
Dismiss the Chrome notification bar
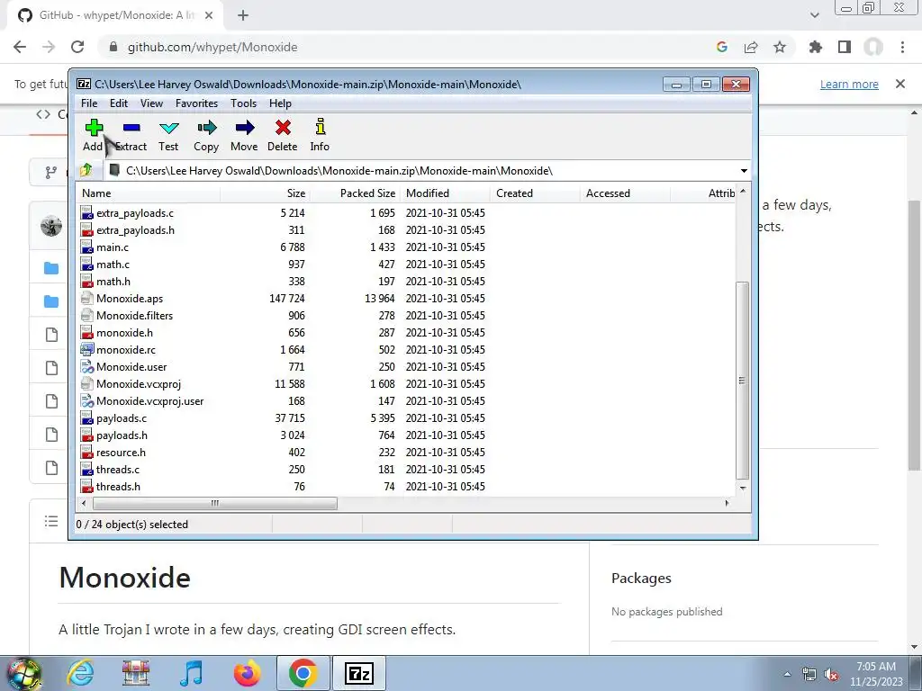pyautogui.click(x=900, y=84)
